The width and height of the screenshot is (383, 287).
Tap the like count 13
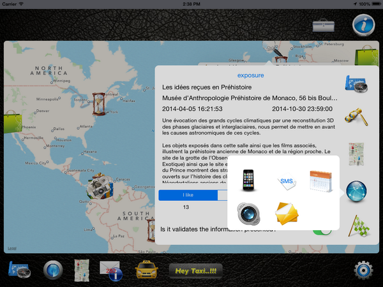[186, 207]
